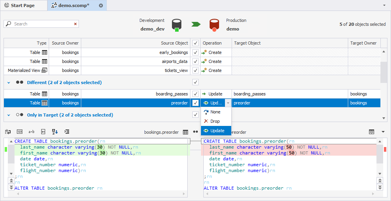Viewport: 391px width, 201px height.
Task: Click the fourth diff toolbar icon
Action: pyautogui.click(x=43, y=132)
